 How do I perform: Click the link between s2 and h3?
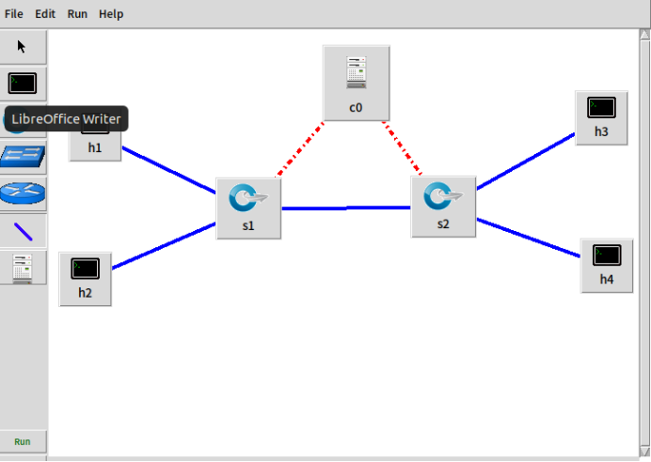point(526,162)
